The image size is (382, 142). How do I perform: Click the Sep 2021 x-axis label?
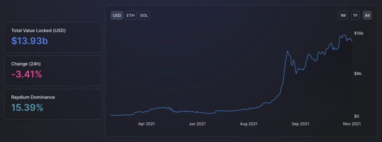pyautogui.click(x=300, y=124)
